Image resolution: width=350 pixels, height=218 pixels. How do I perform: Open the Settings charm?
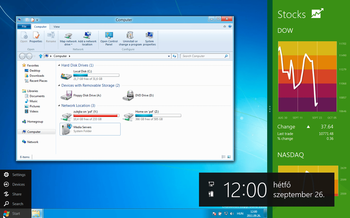[x=15, y=175]
